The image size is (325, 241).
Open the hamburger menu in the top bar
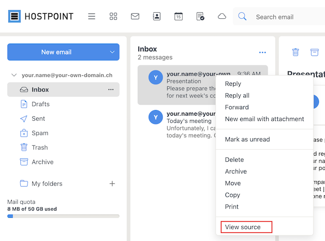pyautogui.click(x=91, y=16)
